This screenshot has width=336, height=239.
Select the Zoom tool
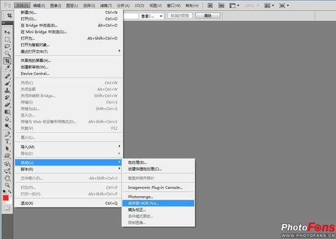click(7, 185)
